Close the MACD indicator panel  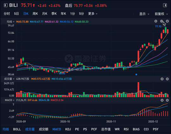[167, 100]
